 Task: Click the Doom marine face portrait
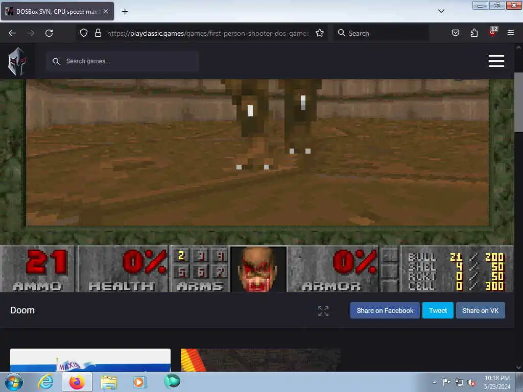coord(257,268)
